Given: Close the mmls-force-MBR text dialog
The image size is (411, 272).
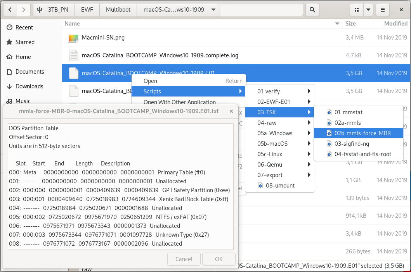Looking at the screenshot, I should pos(231,111).
